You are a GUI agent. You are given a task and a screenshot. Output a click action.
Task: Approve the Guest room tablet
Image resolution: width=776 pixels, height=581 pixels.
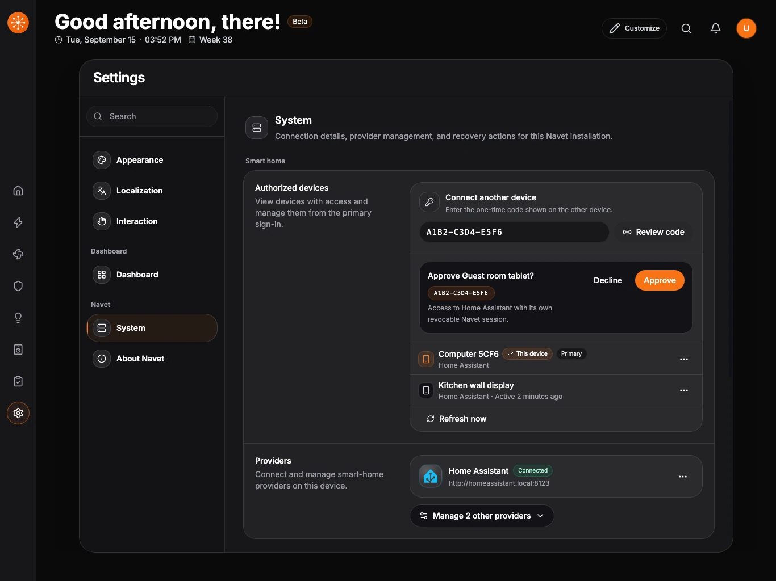(x=660, y=280)
